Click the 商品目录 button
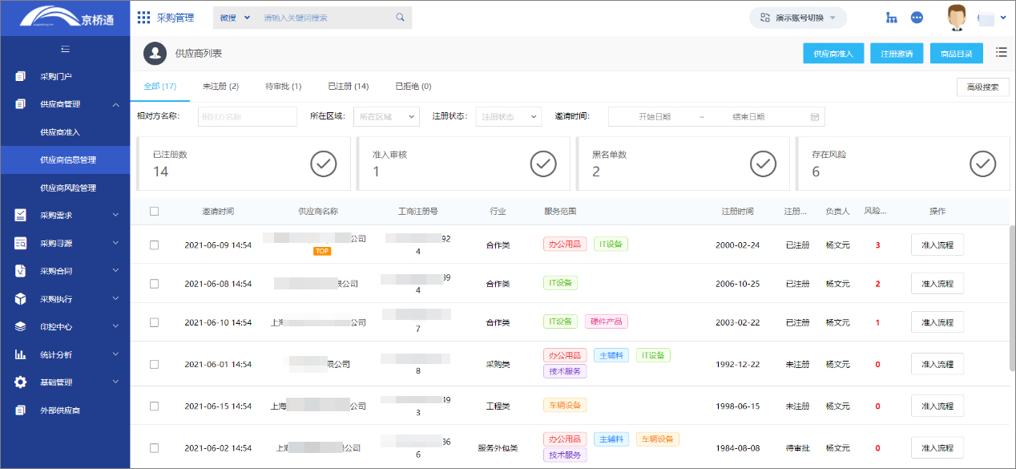1016x469 pixels. pyautogui.click(x=957, y=54)
